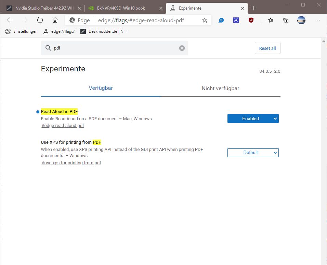Open a new tab with plus icon
This screenshot has height=265, width=327.
(253, 8)
